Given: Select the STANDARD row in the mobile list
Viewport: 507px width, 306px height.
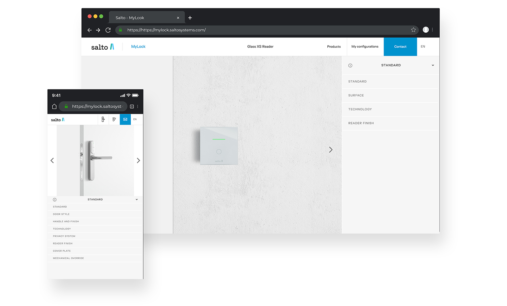Looking at the screenshot, I should [x=95, y=207].
